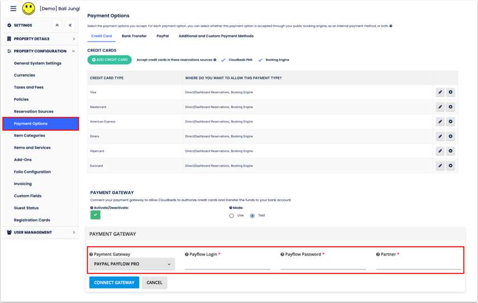Open Reservation Sources in the sidebar
This screenshot has width=478, height=303.
click(34, 112)
